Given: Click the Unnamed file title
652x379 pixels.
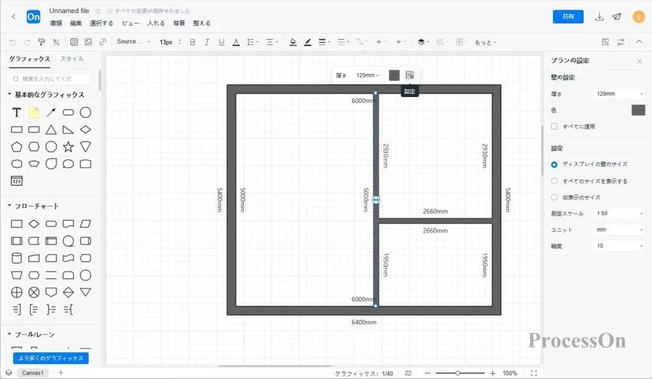Looking at the screenshot, I should pos(69,11).
